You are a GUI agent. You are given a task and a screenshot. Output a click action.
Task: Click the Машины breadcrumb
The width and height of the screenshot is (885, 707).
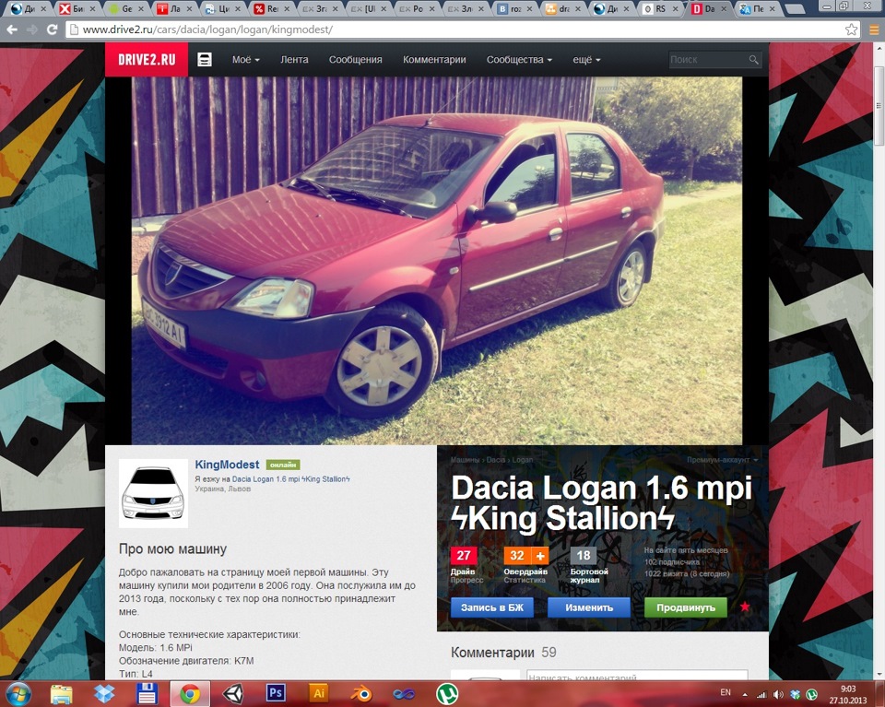[x=465, y=460]
